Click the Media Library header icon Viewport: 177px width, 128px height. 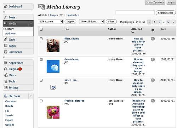pyautogui.click(x=41, y=7)
